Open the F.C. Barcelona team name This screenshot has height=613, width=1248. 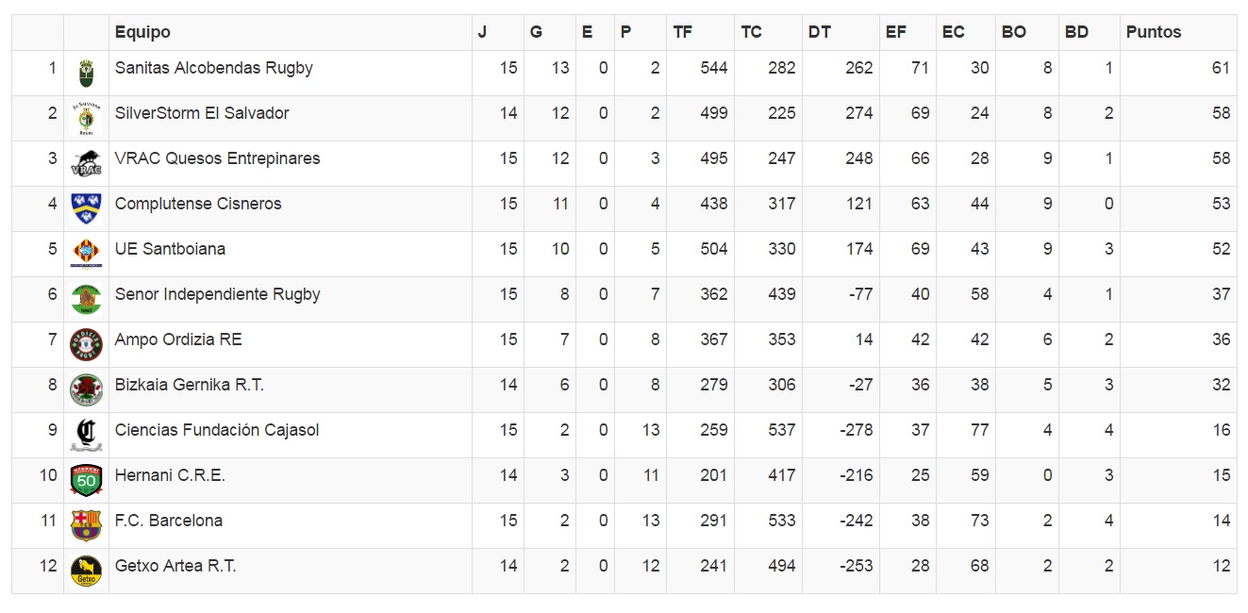pyautogui.click(x=168, y=521)
